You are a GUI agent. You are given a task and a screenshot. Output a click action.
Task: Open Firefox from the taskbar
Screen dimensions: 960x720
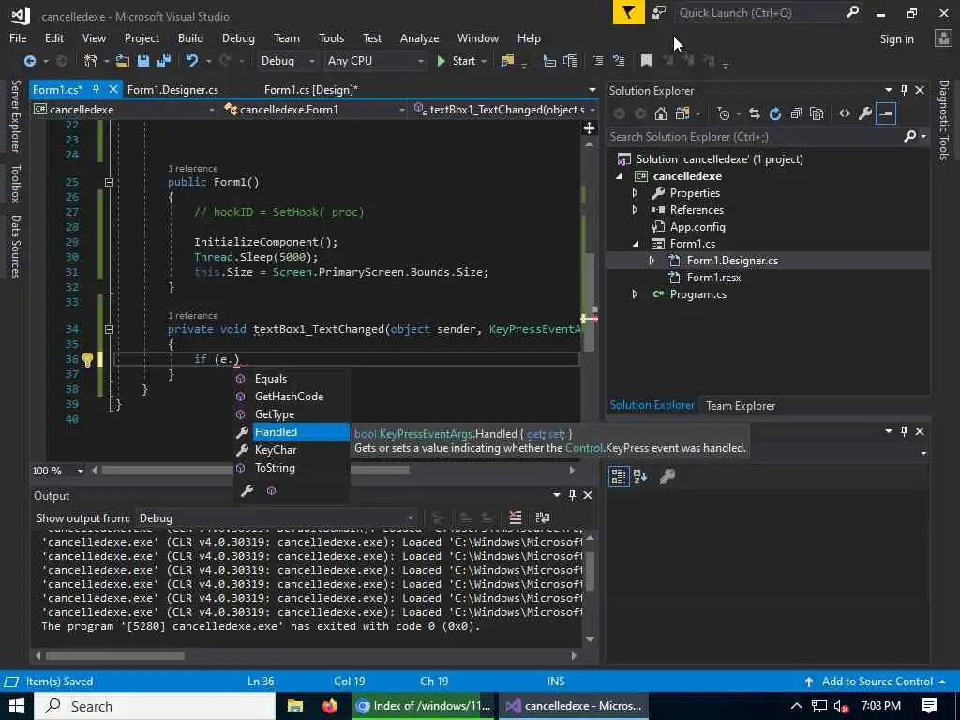[x=329, y=706]
